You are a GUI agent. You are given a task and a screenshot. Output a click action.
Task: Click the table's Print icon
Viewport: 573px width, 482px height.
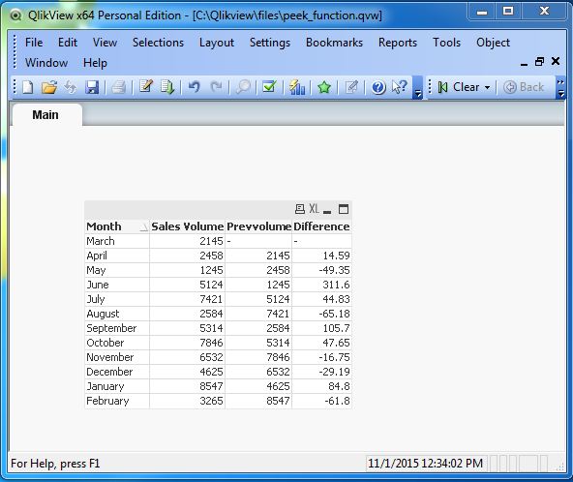[x=300, y=209]
